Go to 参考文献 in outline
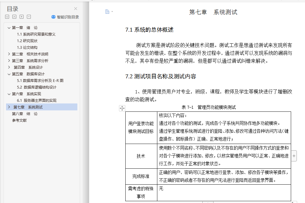Image resolution: width=305 pixels, height=203 pixels. click(19, 120)
